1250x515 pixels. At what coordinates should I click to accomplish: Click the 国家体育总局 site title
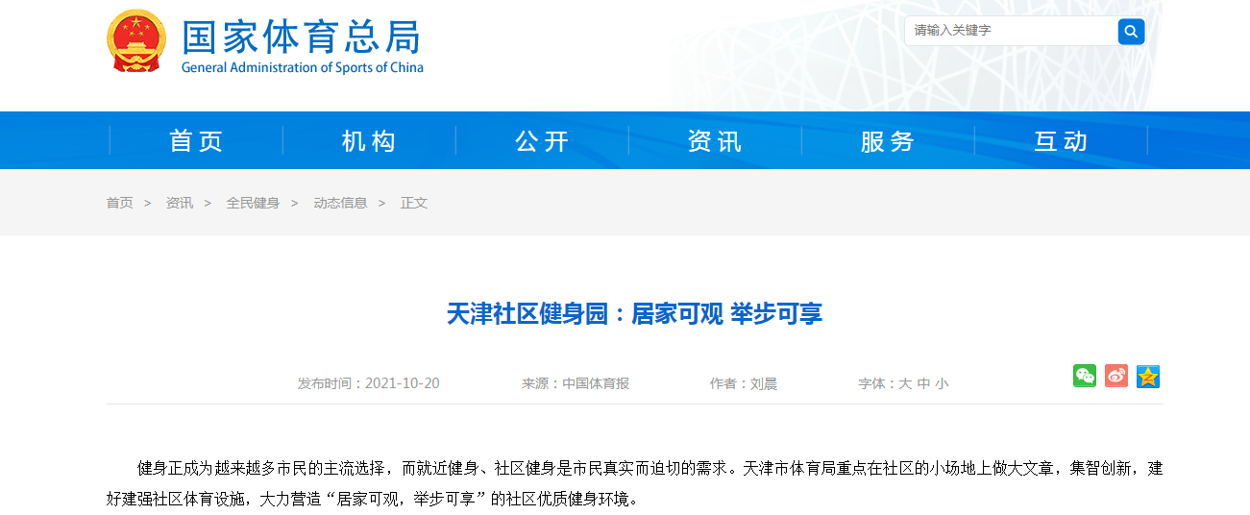click(x=301, y=38)
